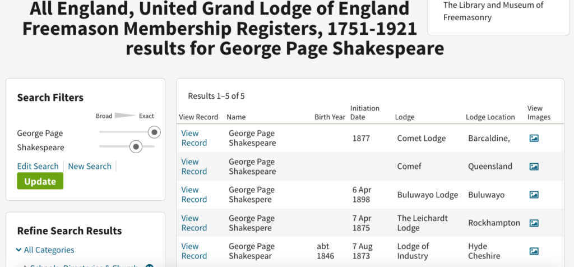View Record for the Comef Queensland entry
The image size is (574, 267).
point(194,167)
